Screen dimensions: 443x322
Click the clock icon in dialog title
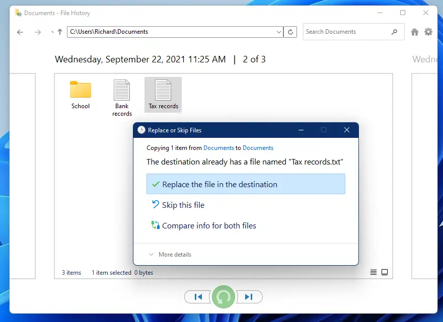point(141,130)
